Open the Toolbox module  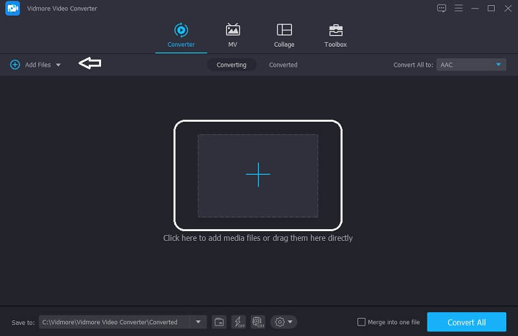(x=335, y=35)
